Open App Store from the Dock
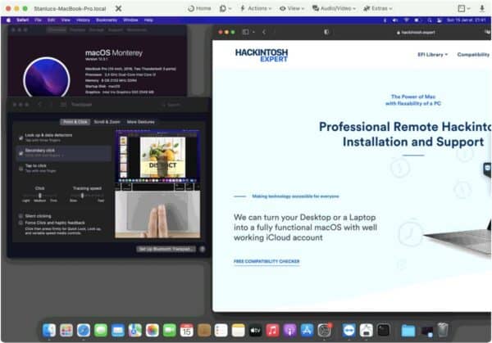This screenshot has height=343, width=492. (307, 330)
